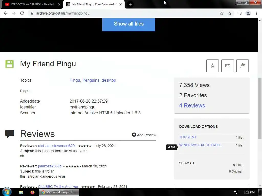Open reviewer ClubBBC TV the Archiver
The image size is (262, 196).
click(x=58, y=187)
